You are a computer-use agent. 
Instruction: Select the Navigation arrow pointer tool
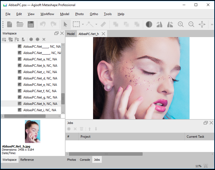[x=66, y=24]
